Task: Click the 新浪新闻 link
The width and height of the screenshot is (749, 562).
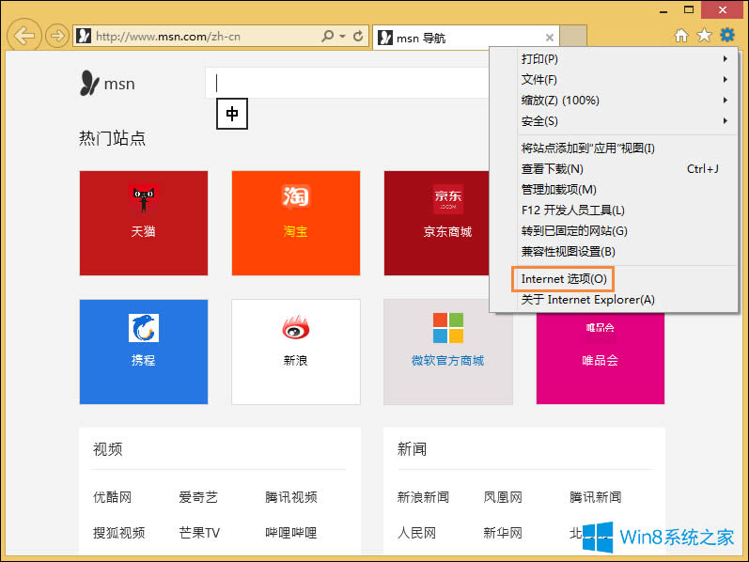Action: (x=423, y=497)
